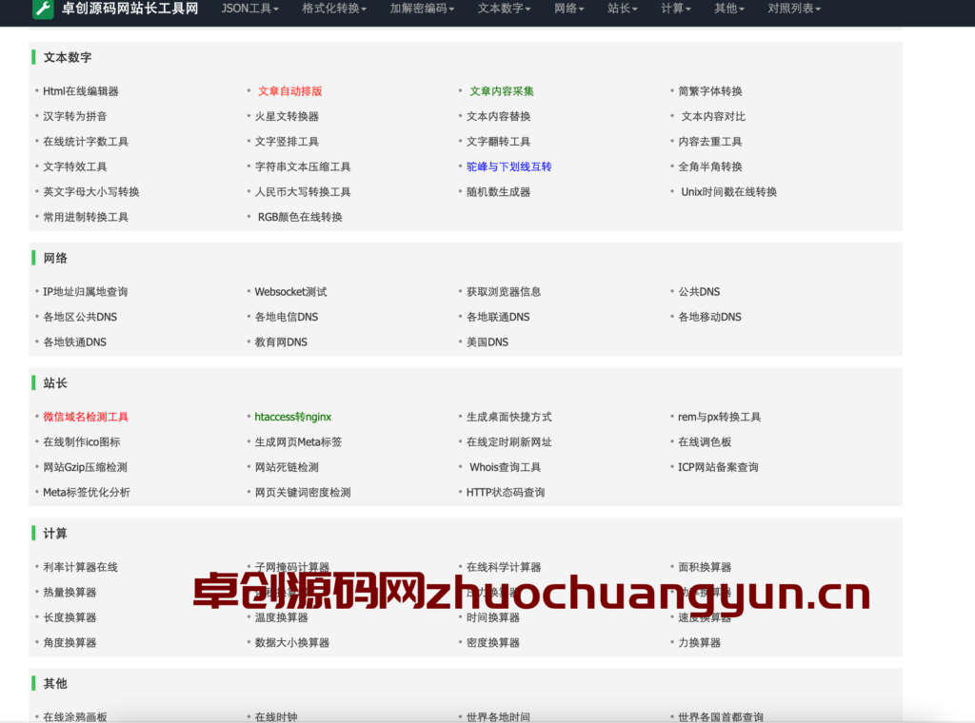Open 数据大小换算器 link
This screenshot has width=975, height=723.
click(x=292, y=643)
